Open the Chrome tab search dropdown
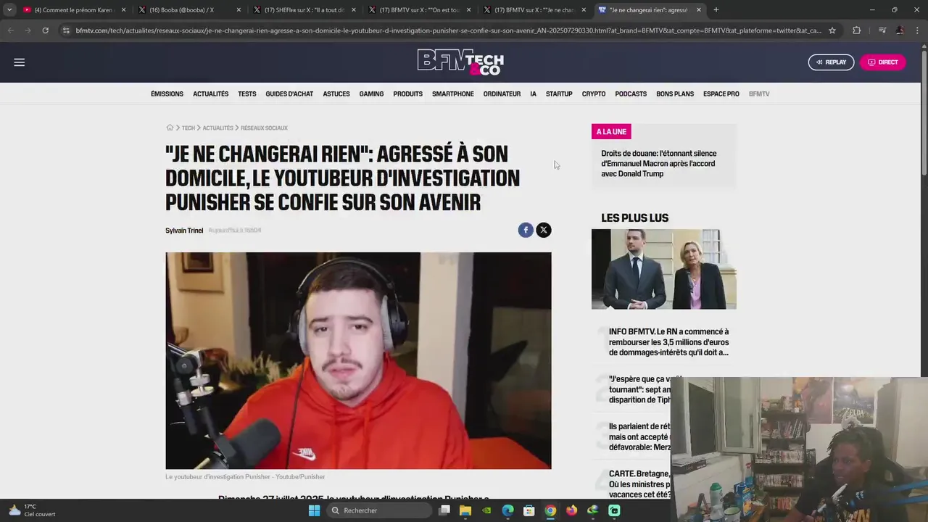The image size is (928, 522). tap(9, 10)
